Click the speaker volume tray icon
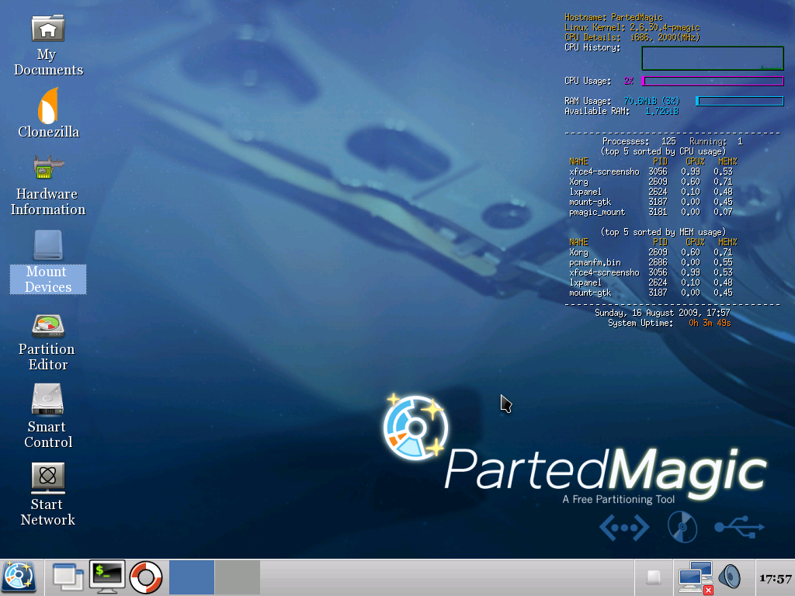The image size is (795, 596). (730, 577)
